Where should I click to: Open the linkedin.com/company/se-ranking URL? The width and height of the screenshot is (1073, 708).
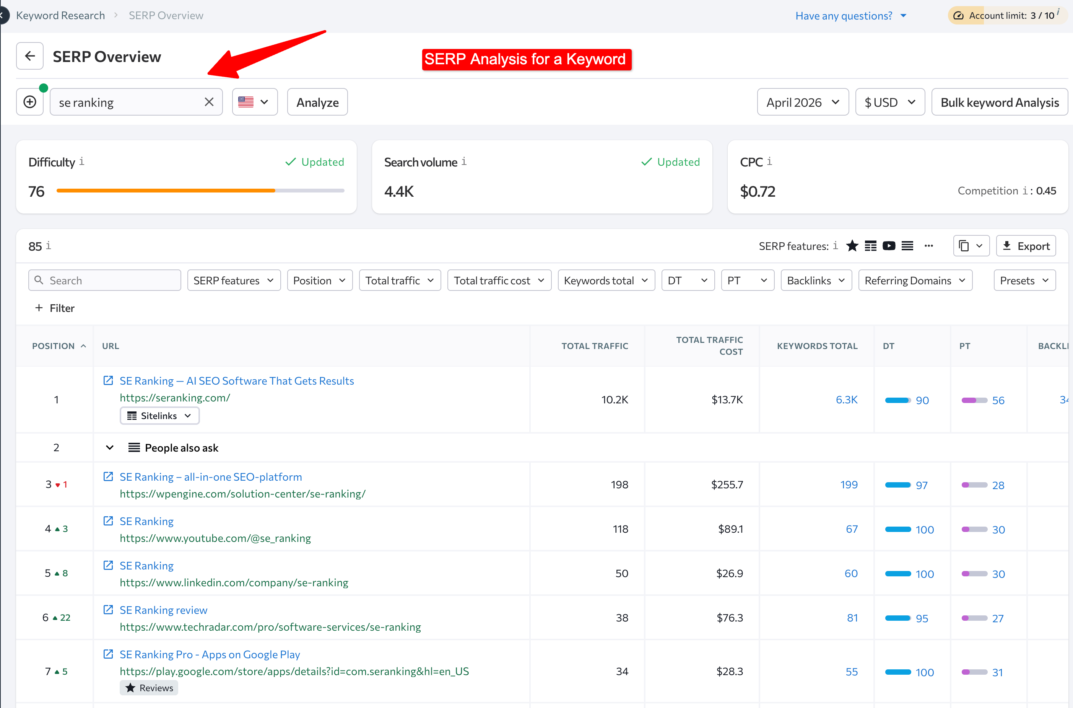(x=234, y=582)
